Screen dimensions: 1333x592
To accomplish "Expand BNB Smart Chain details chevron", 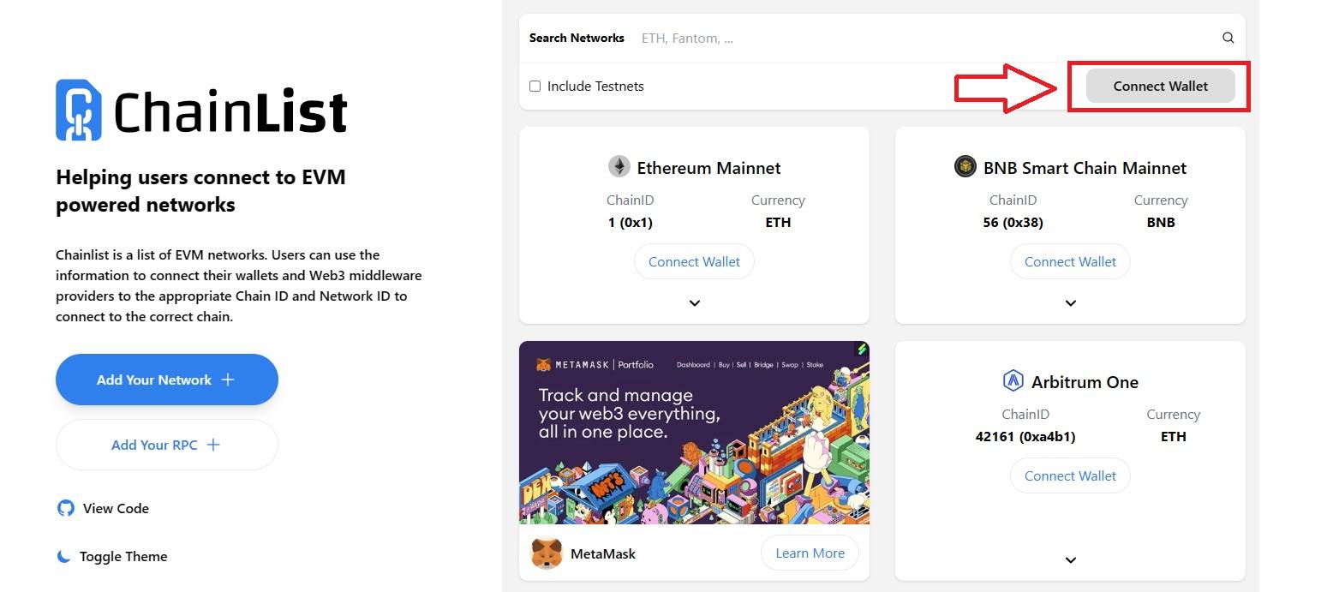I will tap(1071, 303).
